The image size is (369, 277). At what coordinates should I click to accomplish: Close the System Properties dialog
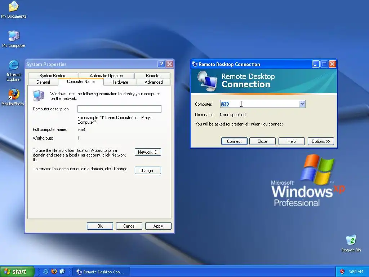click(169, 64)
